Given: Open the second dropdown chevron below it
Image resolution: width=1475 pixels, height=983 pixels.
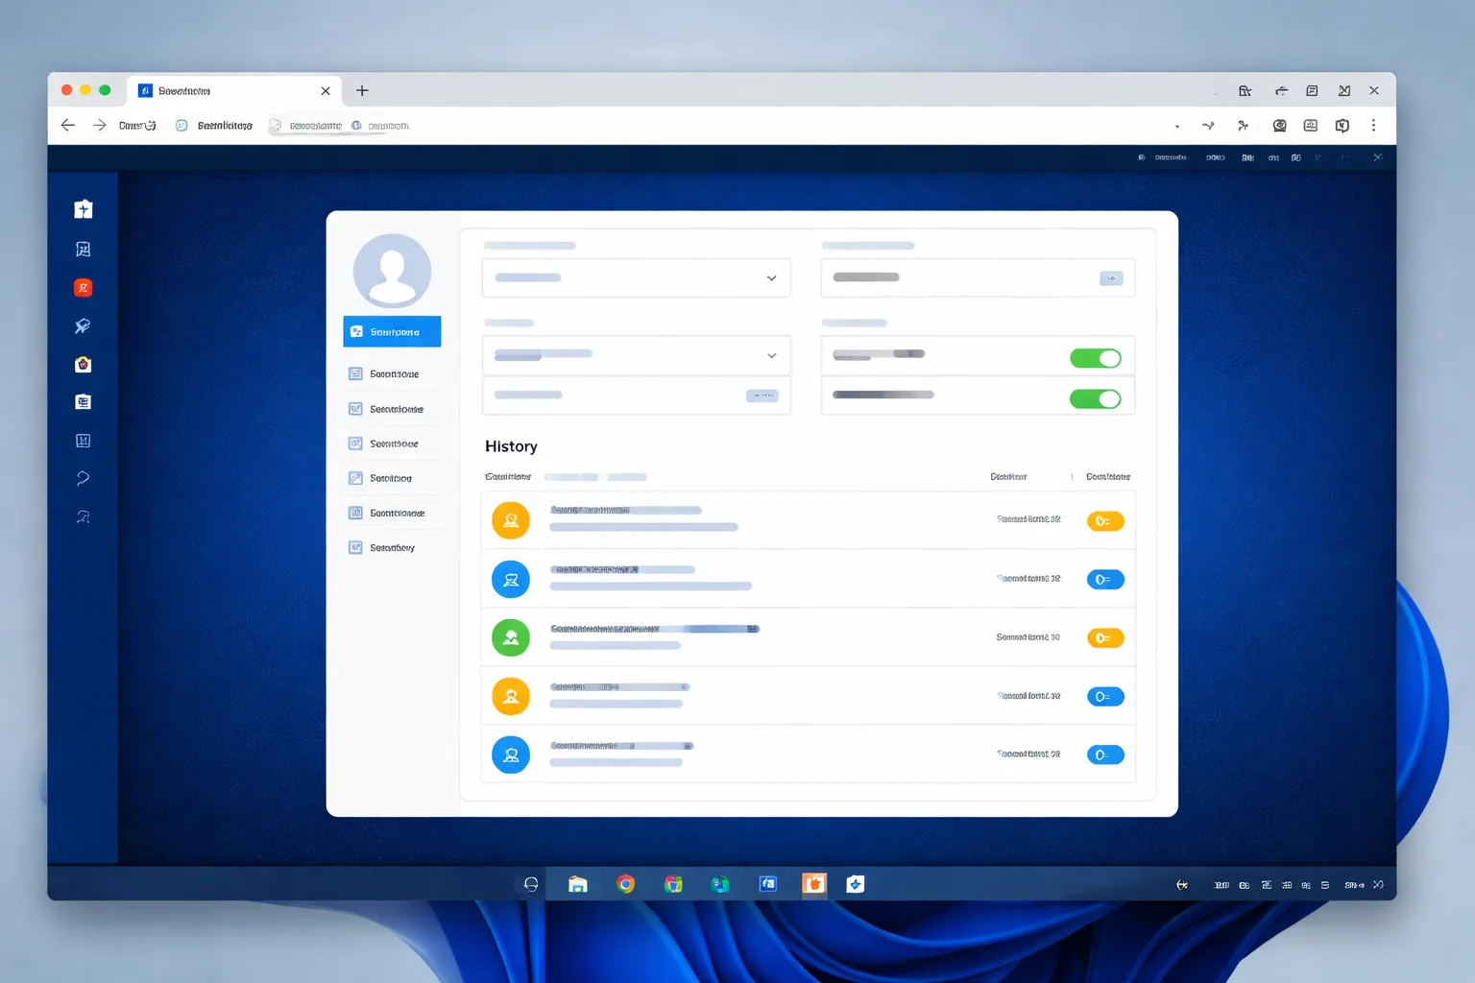Looking at the screenshot, I should click(771, 356).
